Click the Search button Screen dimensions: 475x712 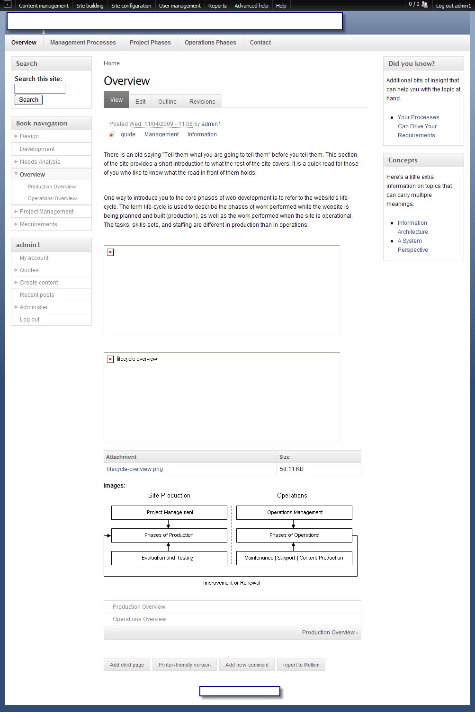tap(28, 100)
